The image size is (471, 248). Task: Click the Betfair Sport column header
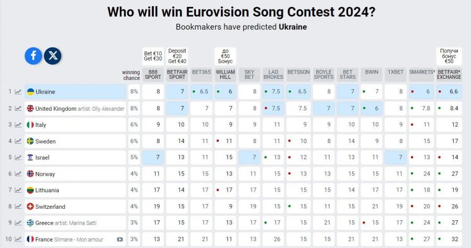click(177, 75)
